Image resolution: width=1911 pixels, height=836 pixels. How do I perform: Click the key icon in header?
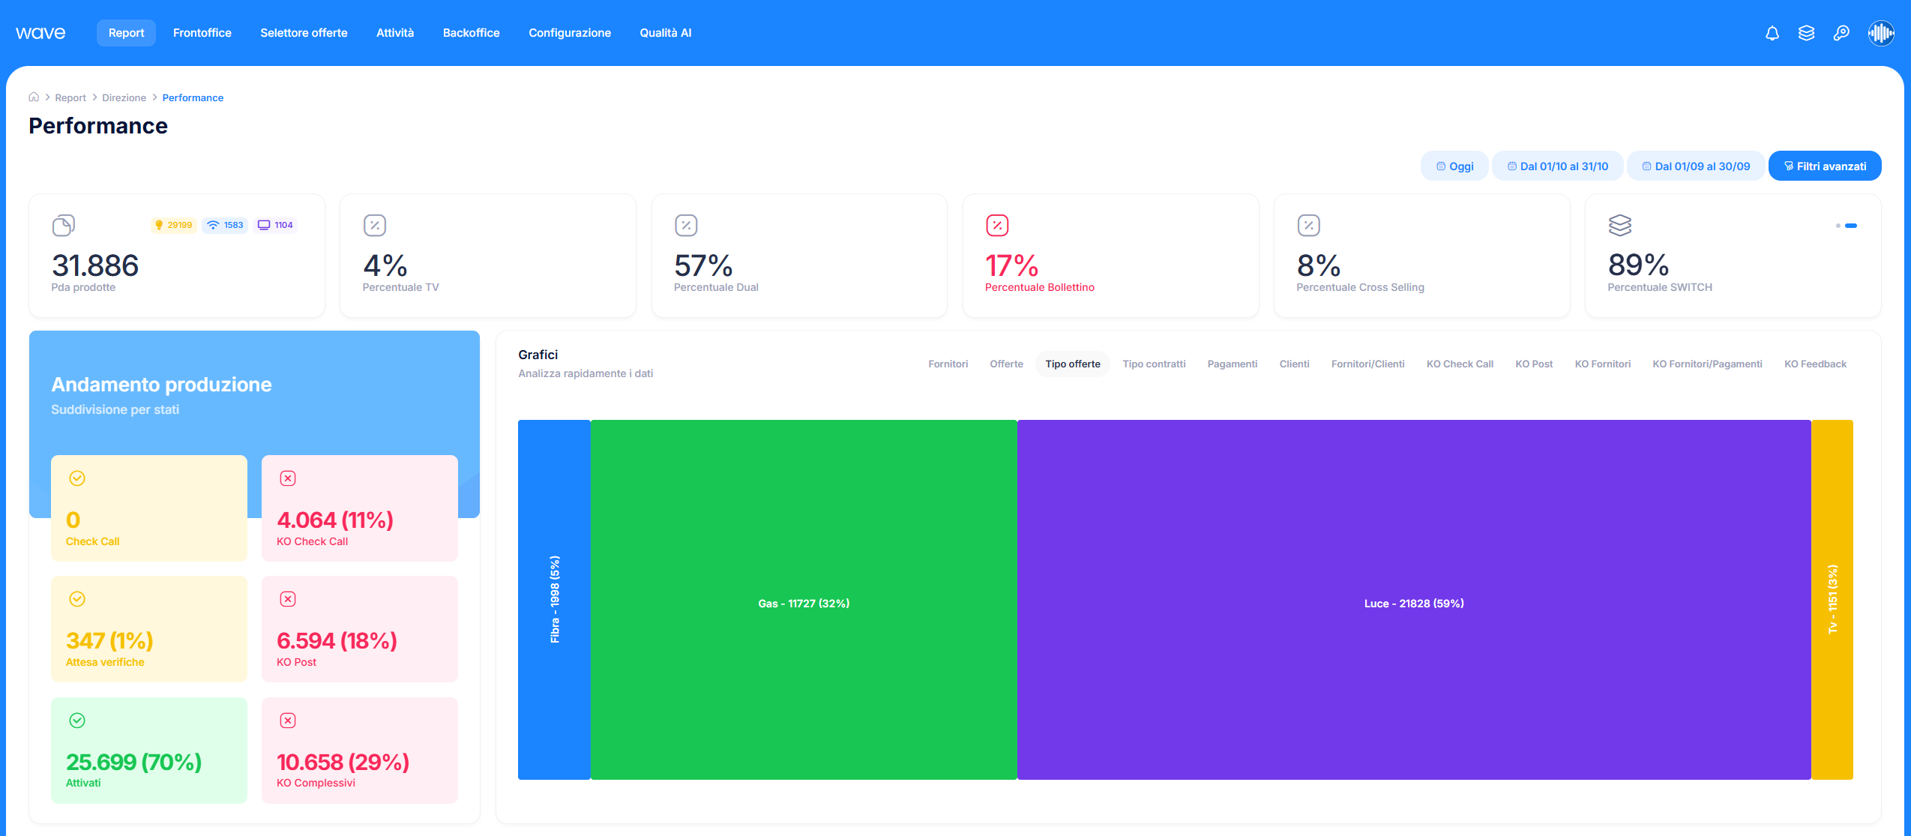pos(1841,33)
